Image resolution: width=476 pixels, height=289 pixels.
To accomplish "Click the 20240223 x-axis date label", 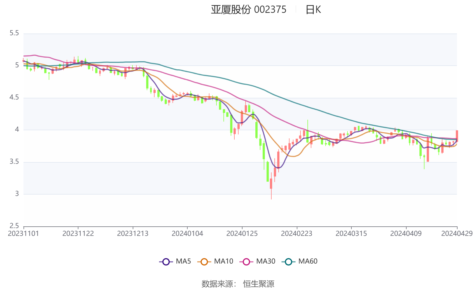I will [x=297, y=234].
